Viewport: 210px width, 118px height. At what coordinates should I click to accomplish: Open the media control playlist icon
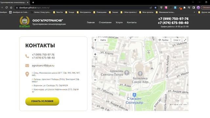(x=189, y=8)
